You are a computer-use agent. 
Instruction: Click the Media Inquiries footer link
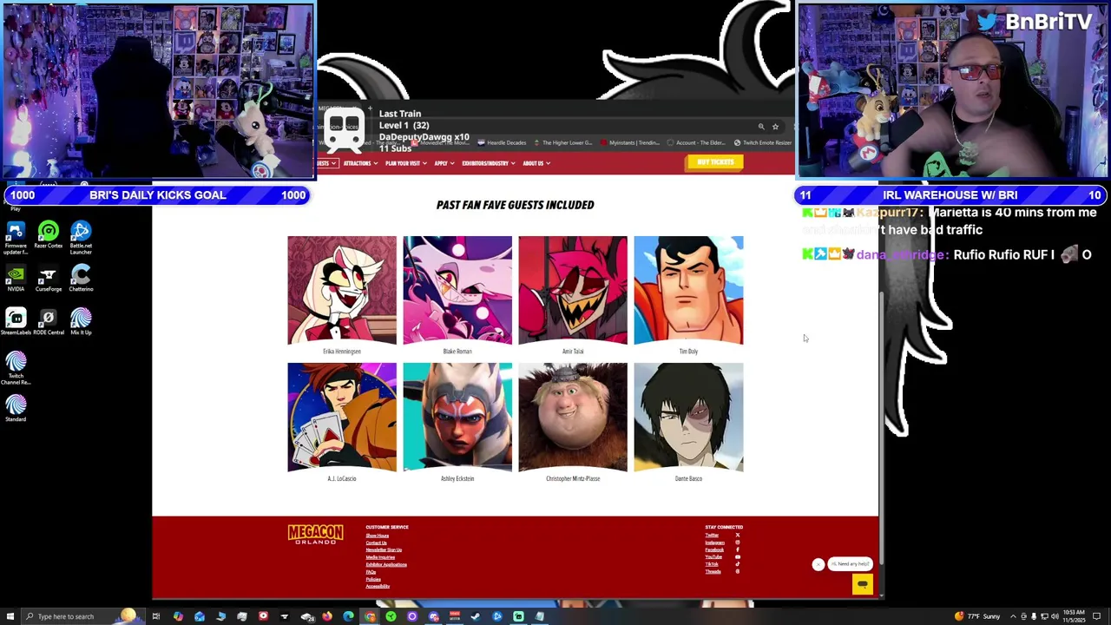pyautogui.click(x=380, y=557)
